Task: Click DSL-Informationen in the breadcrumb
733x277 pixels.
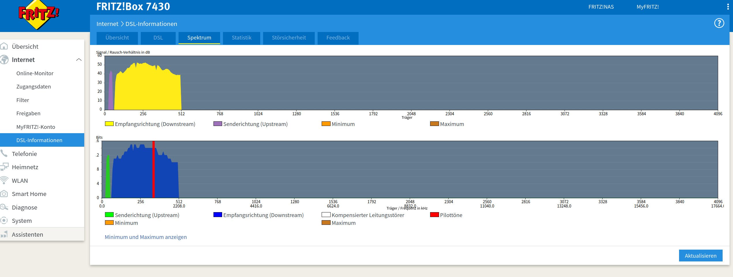Action: click(x=151, y=24)
